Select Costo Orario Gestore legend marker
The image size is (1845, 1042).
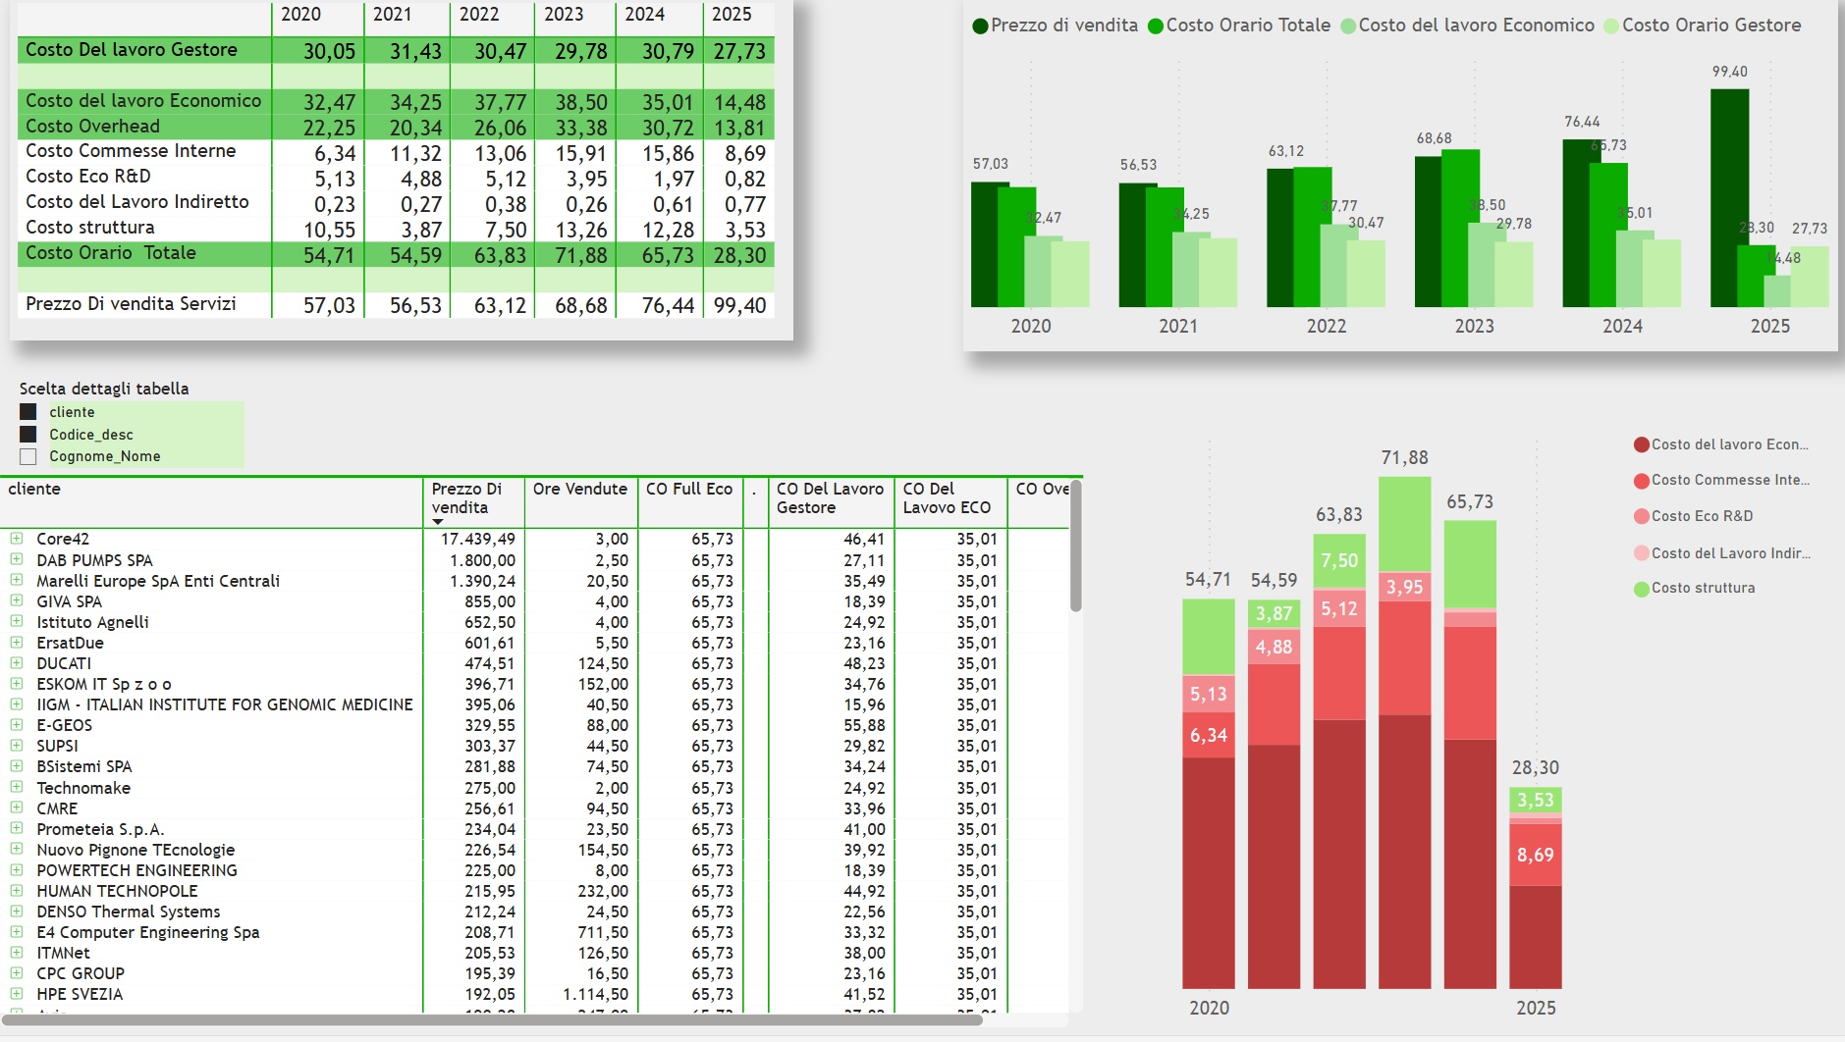pos(1610,26)
